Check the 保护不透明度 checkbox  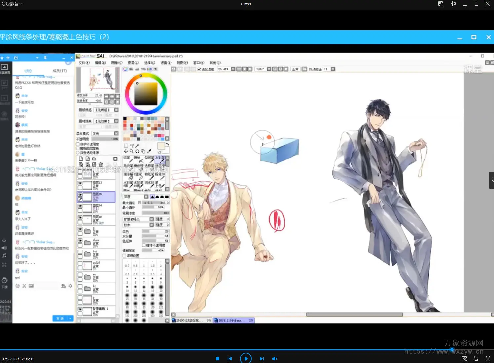(78, 144)
